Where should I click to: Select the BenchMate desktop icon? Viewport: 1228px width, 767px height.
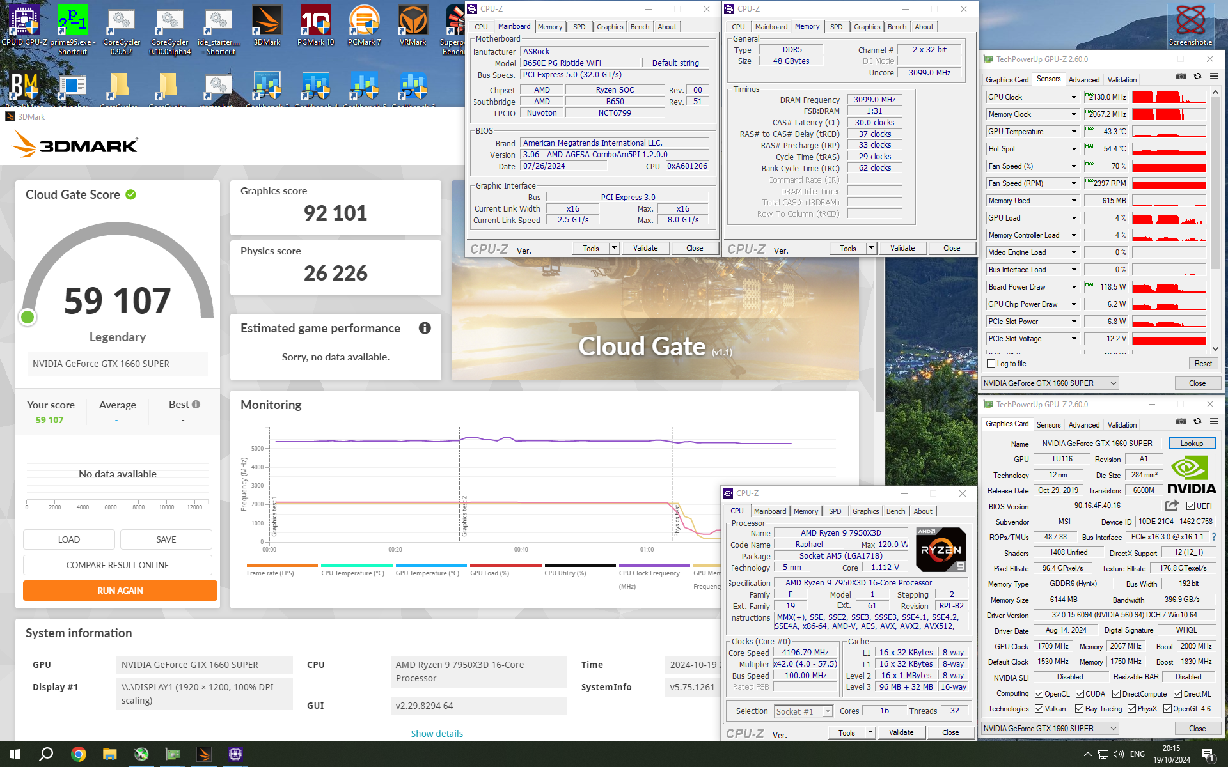coord(24,89)
